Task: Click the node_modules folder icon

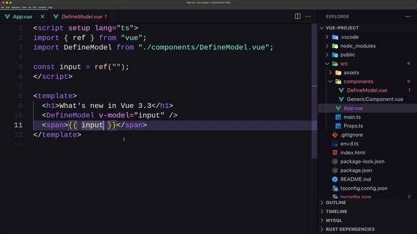Action: (x=335, y=46)
